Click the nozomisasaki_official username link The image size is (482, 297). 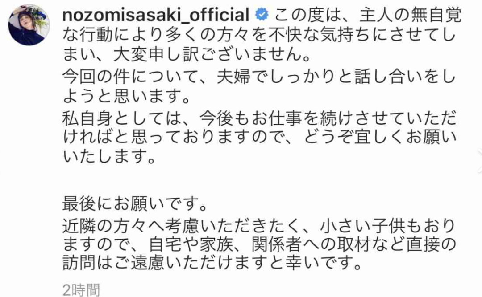click(x=156, y=16)
